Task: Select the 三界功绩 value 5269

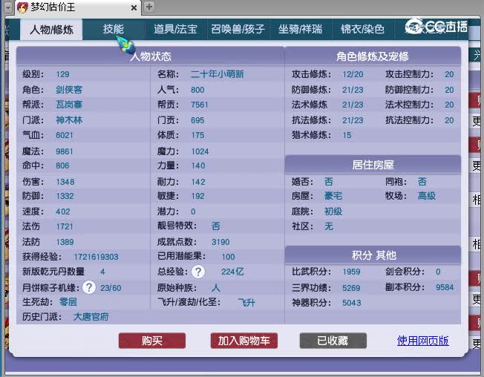Action: pyautogui.click(x=351, y=288)
